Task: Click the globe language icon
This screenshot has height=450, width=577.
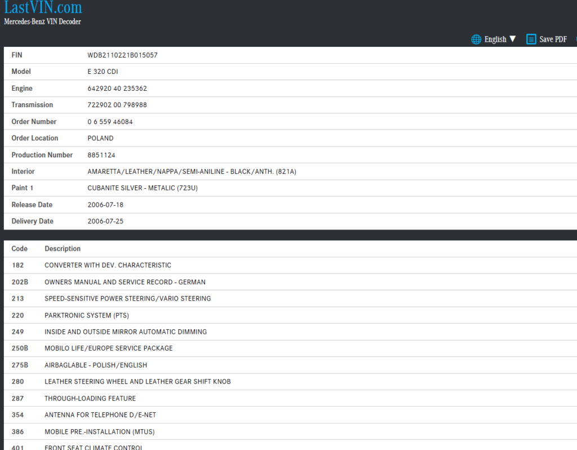Action: tap(477, 39)
